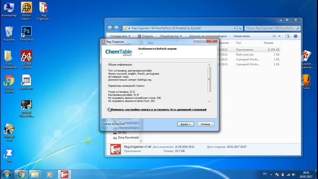Open Norton Internet Security desktop shortcut
This screenshot has height=179, width=318.
(x=26, y=11)
